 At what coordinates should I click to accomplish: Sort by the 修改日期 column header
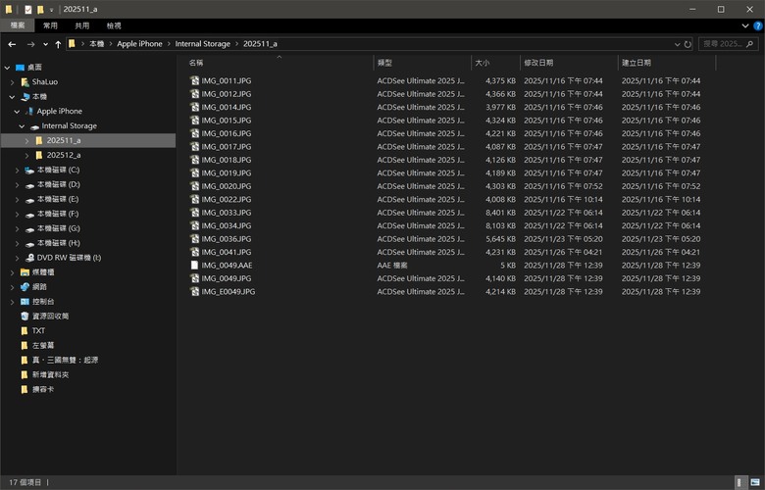coord(570,63)
